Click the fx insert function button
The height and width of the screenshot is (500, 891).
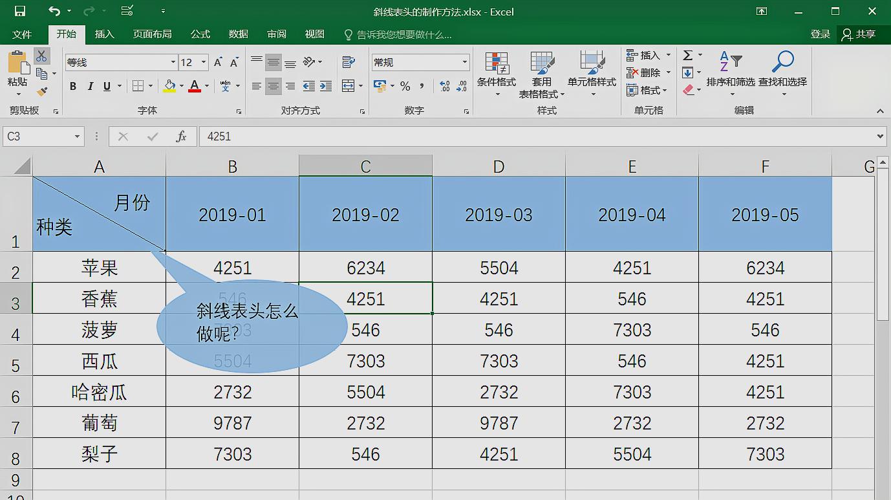182,136
